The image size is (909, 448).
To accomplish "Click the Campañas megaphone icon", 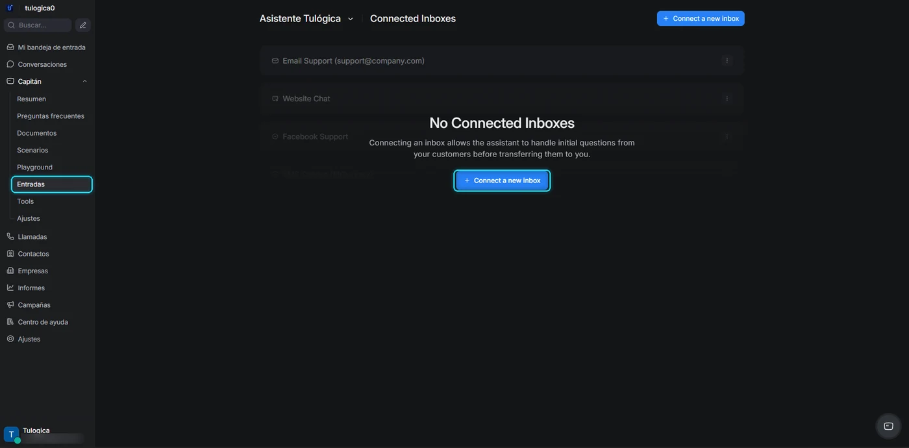I will click(x=10, y=305).
